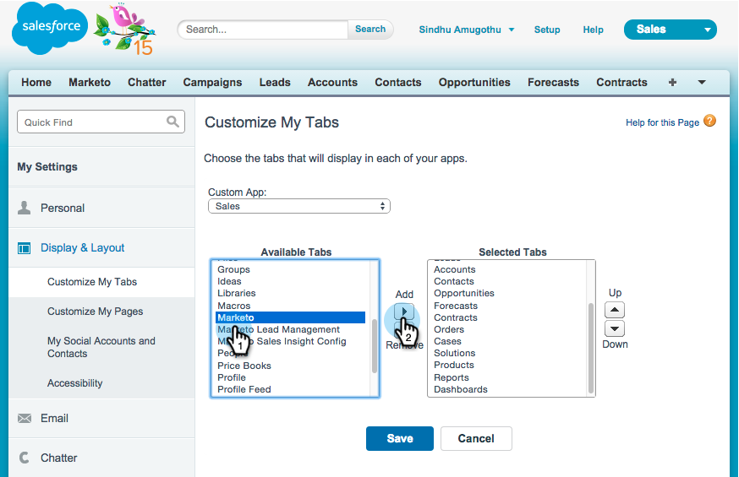Expand the Email settings section
739x477 pixels.
(x=101, y=418)
